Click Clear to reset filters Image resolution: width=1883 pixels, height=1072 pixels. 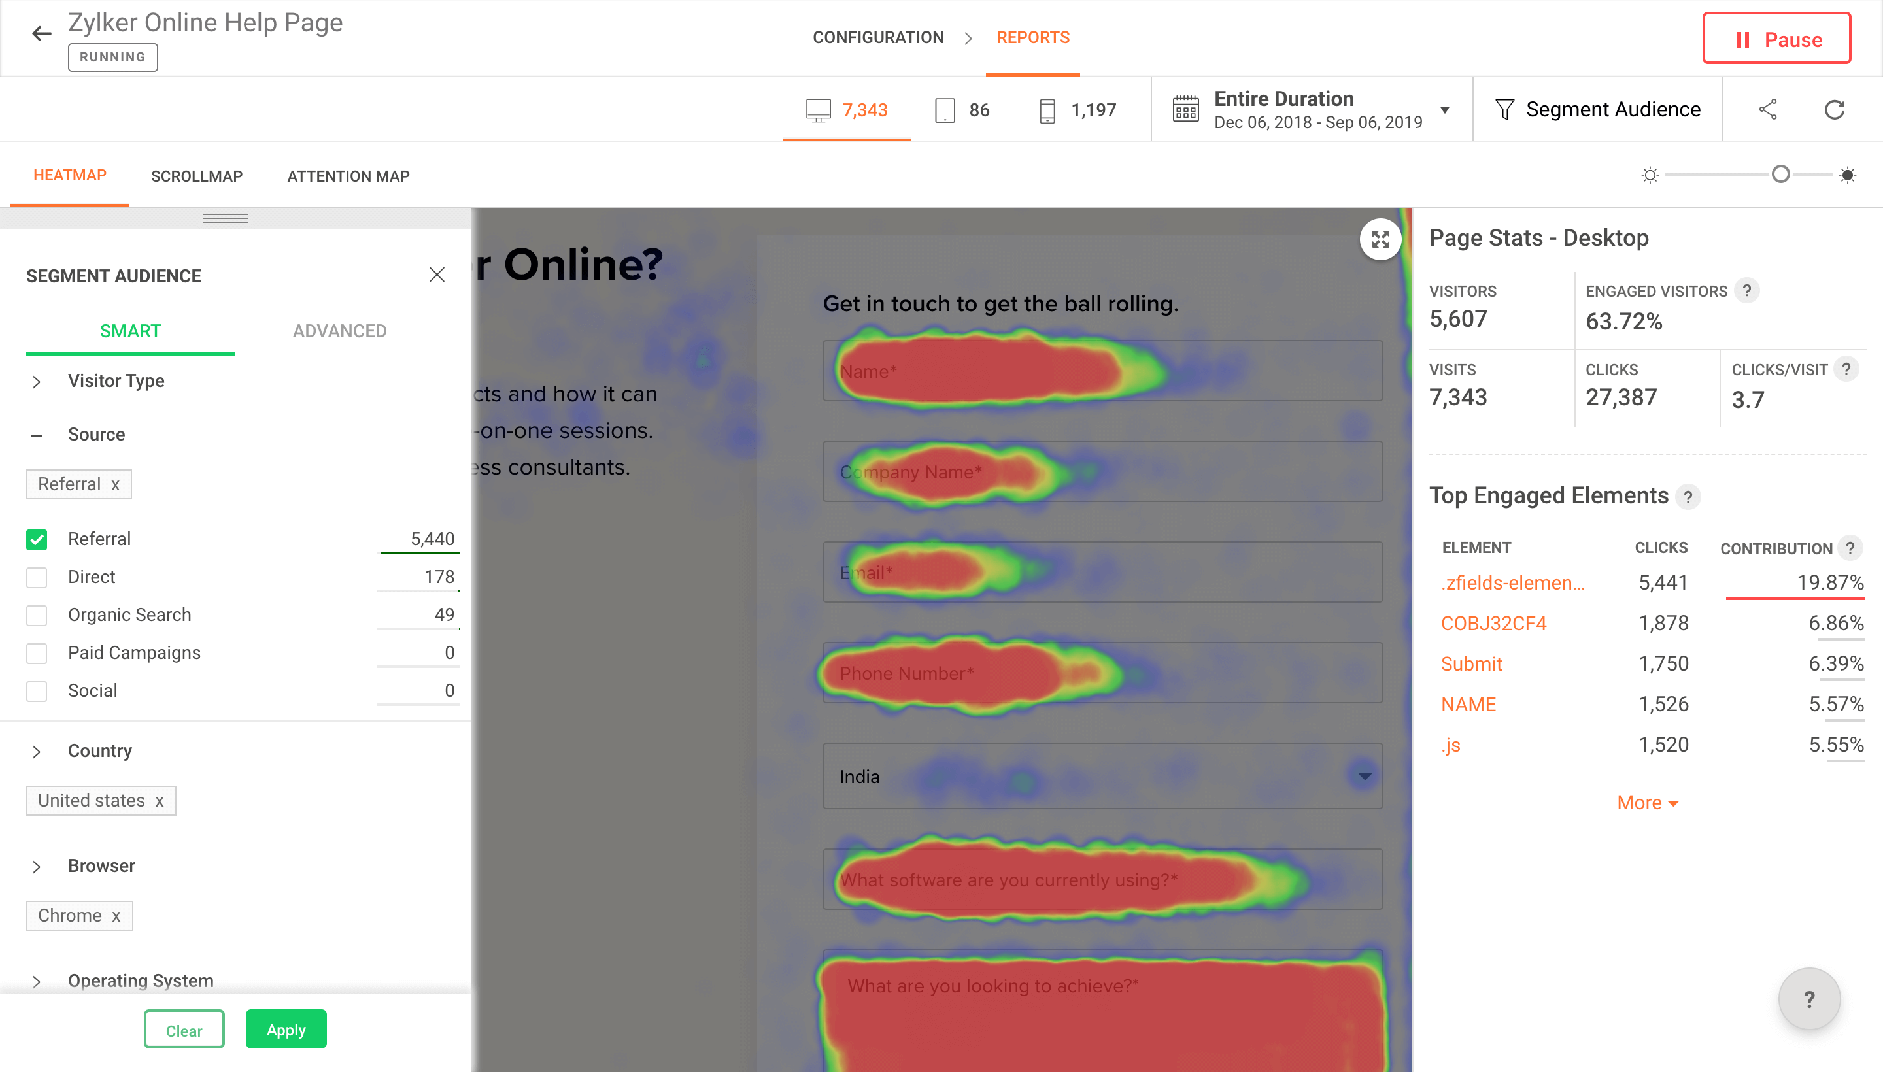[185, 1031]
